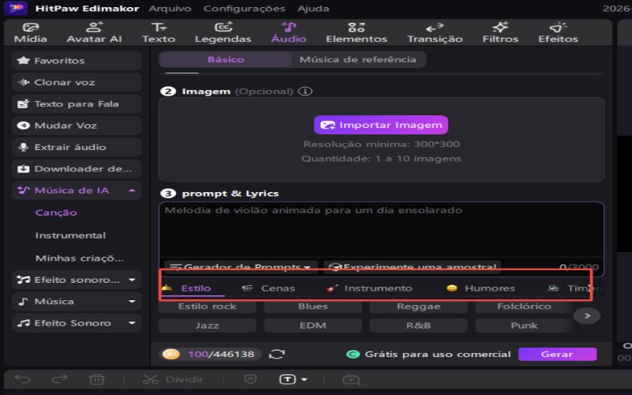Click the Importar Imagem button
Viewport: 632px width, 395px height.
click(381, 125)
